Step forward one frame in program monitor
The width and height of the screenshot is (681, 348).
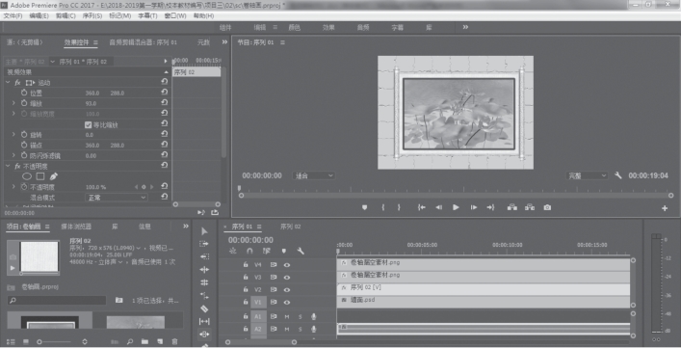pyautogui.click(x=473, y=207)
